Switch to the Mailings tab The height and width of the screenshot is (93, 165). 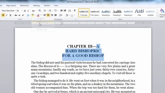[36, 6]
